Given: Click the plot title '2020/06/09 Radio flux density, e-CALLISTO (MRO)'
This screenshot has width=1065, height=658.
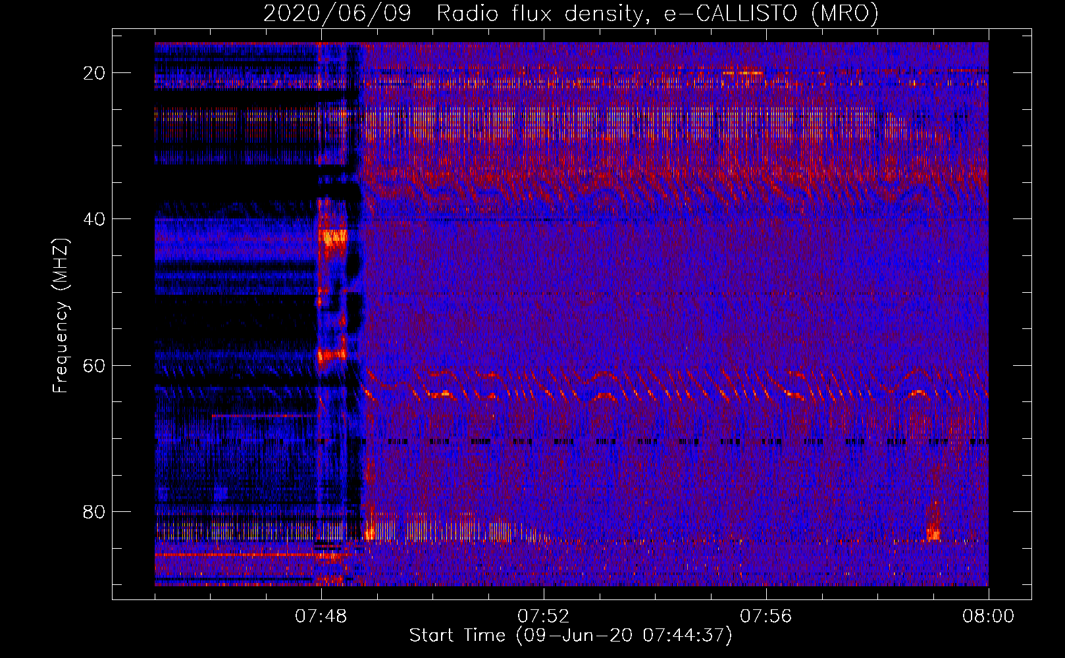Looking at the screenshot, I should click(571, 14).
